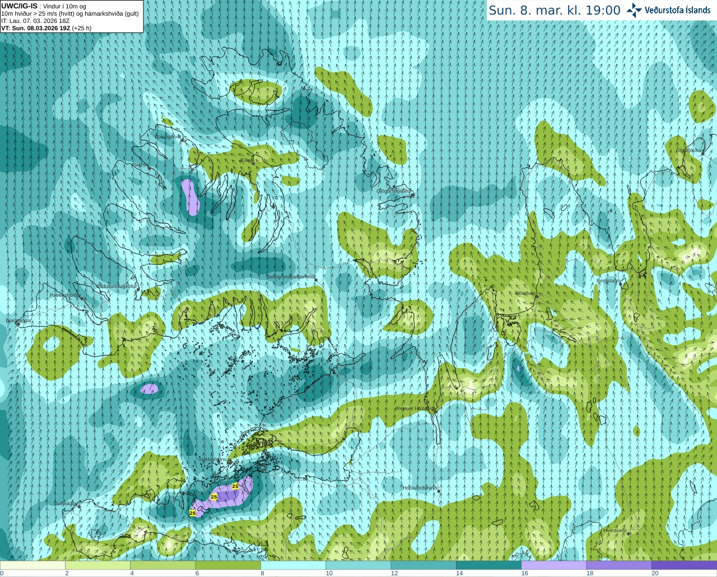Click the yellow 26 gust marker
Viewport: 717px width, 577px height.
point(193,513)
